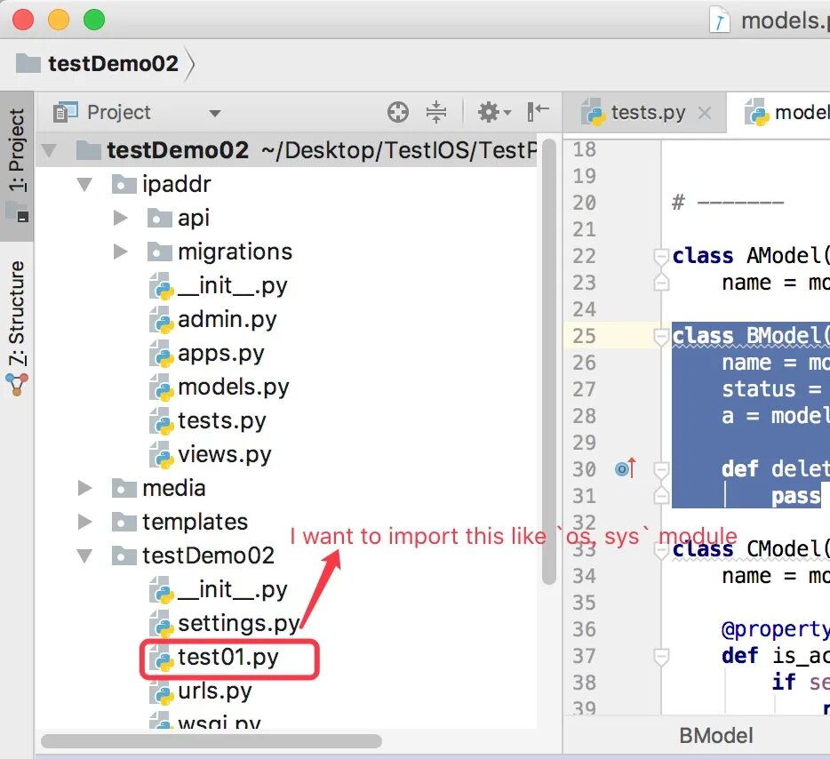
Task: Collapse class CModel fold marker on line 33
Action: coord(661,550)
